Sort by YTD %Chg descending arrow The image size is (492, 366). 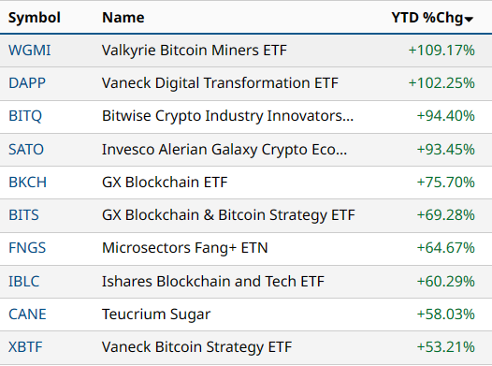[470, 20]
